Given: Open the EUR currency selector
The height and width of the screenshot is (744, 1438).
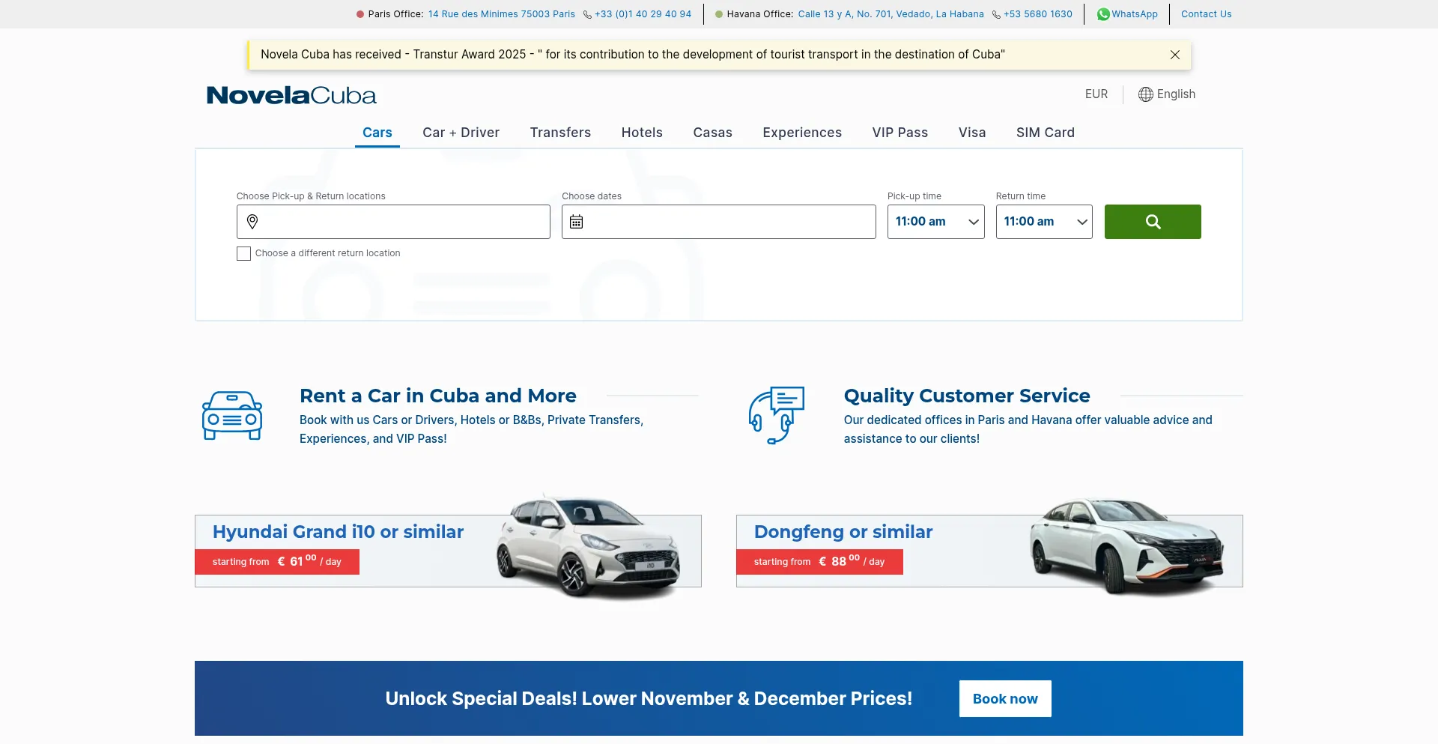Looking at the screenshot, I should pyautogui.click(x=1096, y=94).
